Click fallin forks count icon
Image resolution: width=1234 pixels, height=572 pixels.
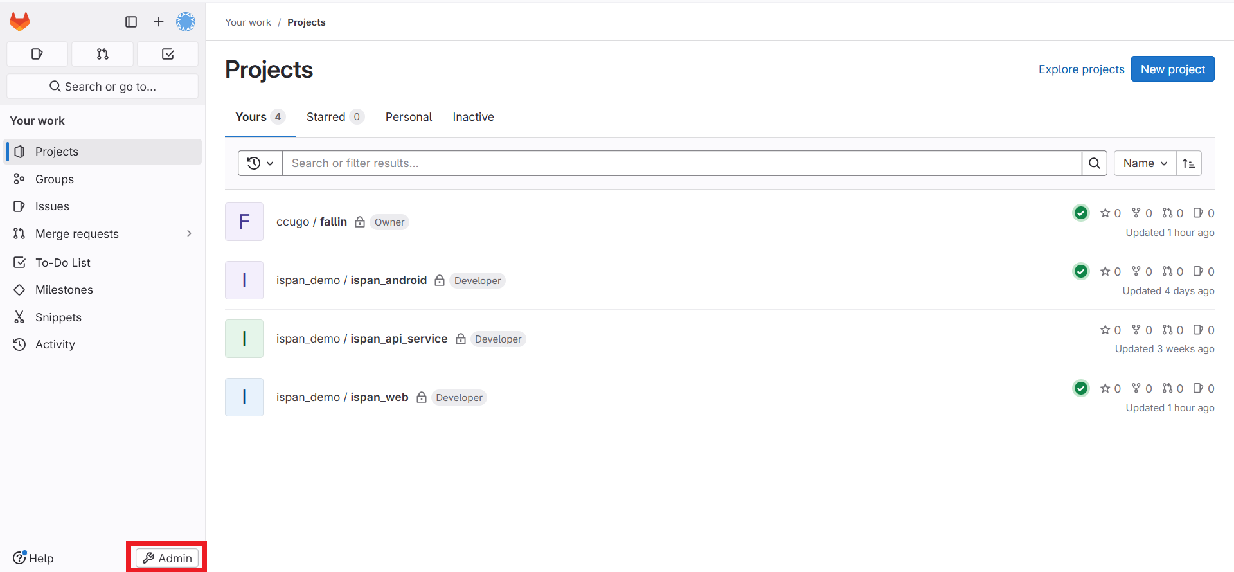pyautogui.click(x=1142, y=213)
